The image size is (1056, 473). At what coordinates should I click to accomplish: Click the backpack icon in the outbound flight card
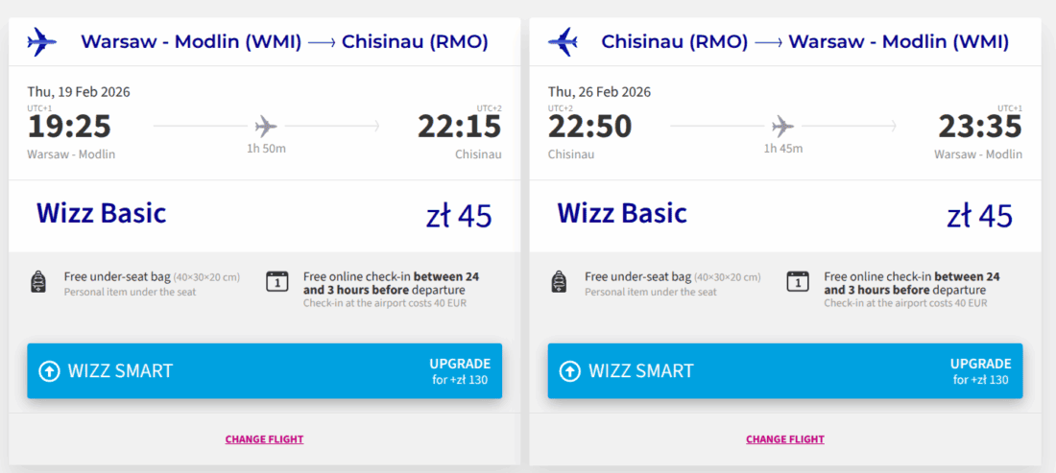[38, 282]
